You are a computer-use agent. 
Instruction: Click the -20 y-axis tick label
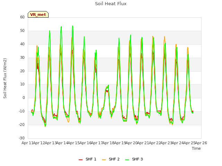(22, 124)
